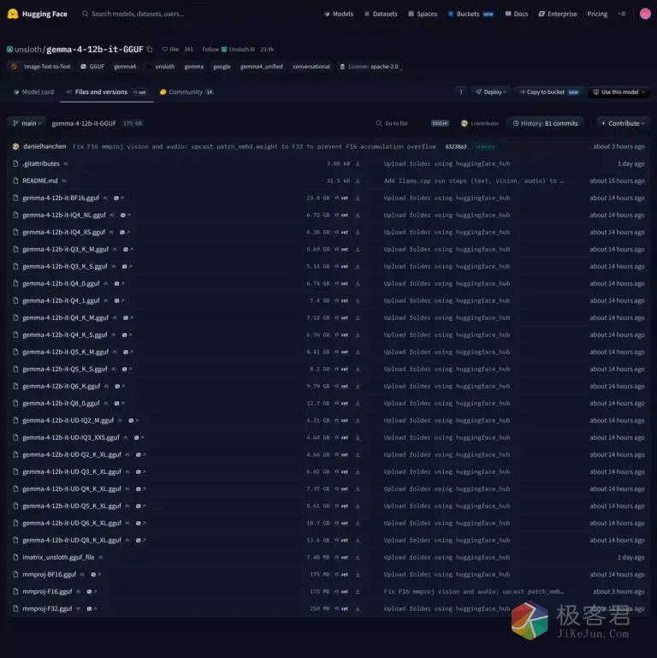Go to Datasets in the top navigation
Image resolution: width=657 pixels, height=658 pixels.
[x=381, y=14]
